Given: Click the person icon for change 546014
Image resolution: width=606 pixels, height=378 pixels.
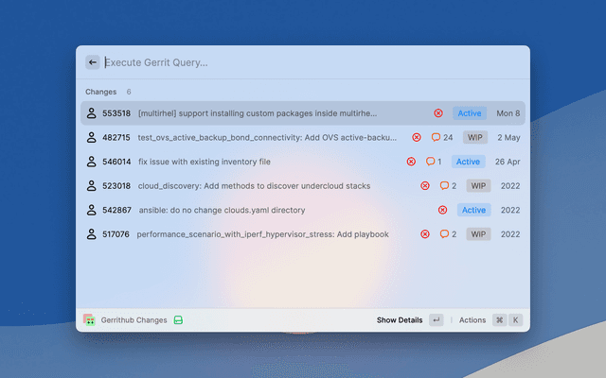Looking at the screenshot, I should pos(92,162).
